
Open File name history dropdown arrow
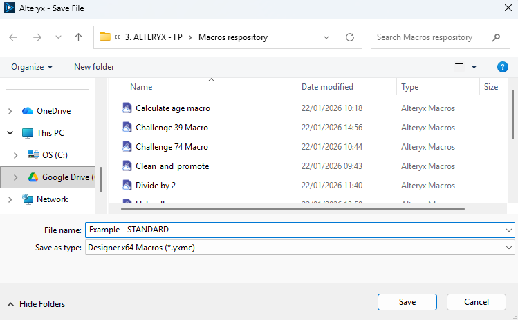(x=509, y=230)
